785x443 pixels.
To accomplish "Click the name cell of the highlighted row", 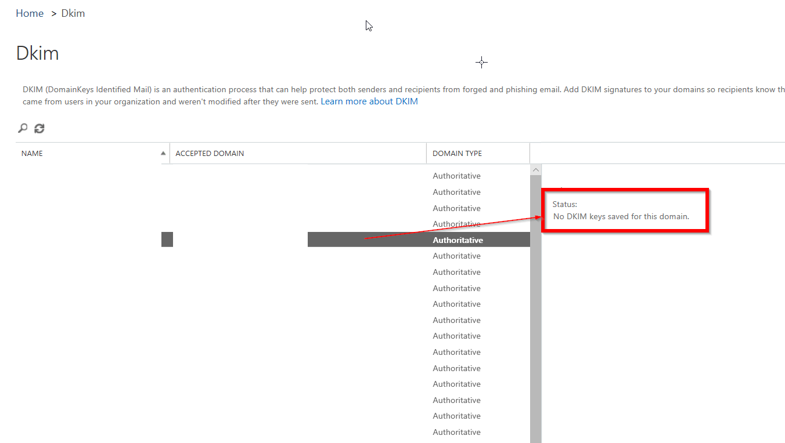I will coord(167,239).
